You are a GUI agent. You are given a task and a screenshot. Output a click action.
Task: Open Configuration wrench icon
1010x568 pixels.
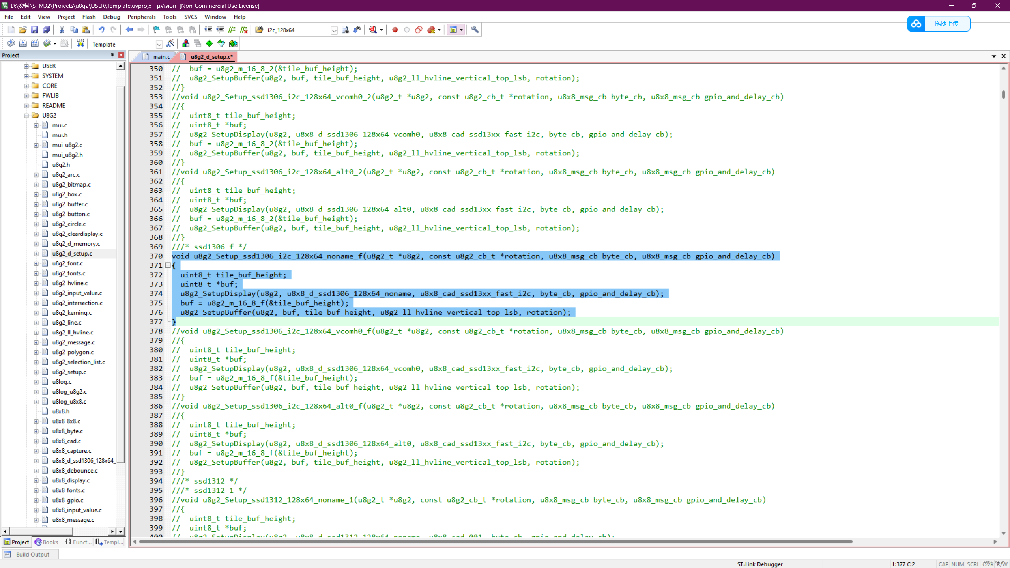pyautogui.click(x=475, y=30)
